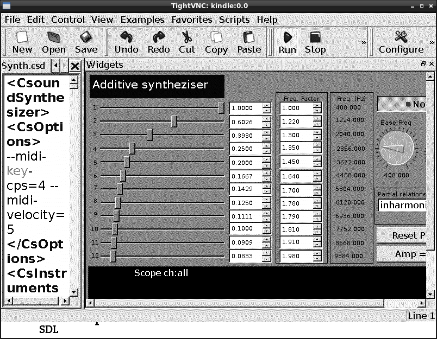This screenshot has width=437, height=339.
Task: Click stepper arrows on amplitude 0.1429
Action: tap(266, 189)
